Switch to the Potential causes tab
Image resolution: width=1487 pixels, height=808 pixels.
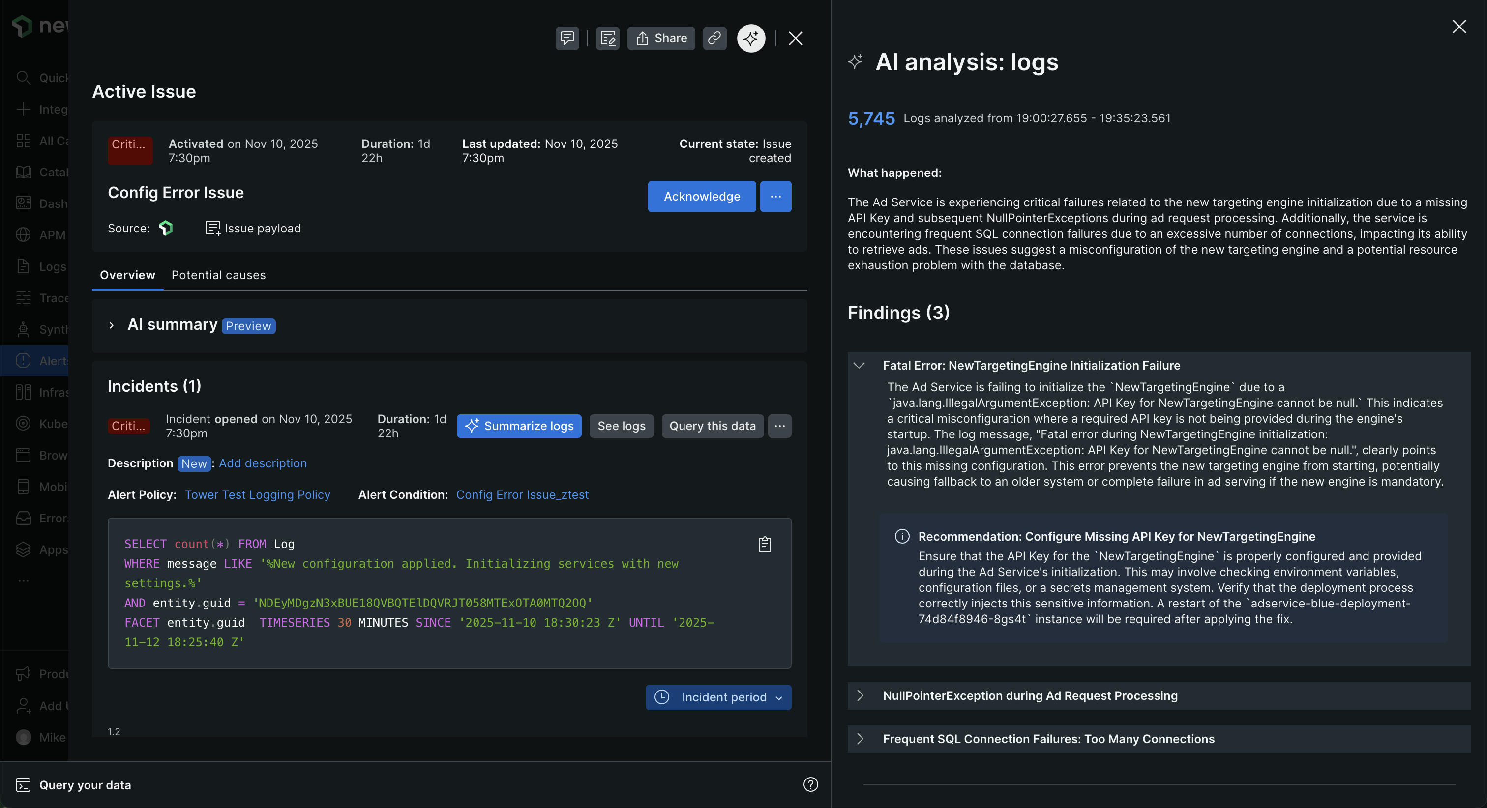click(218, 275)
